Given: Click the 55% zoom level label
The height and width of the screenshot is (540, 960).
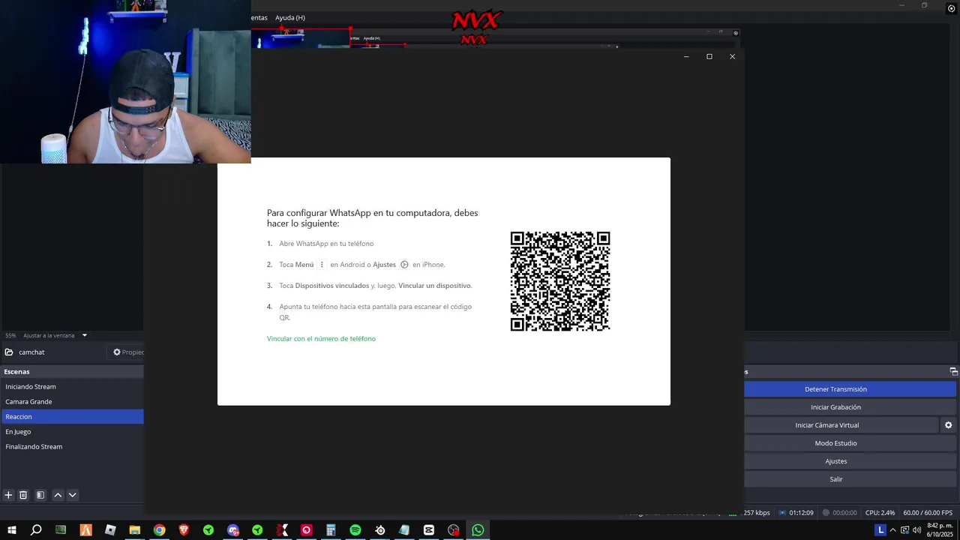Looking at the screenshot, I should pos(10,335).
